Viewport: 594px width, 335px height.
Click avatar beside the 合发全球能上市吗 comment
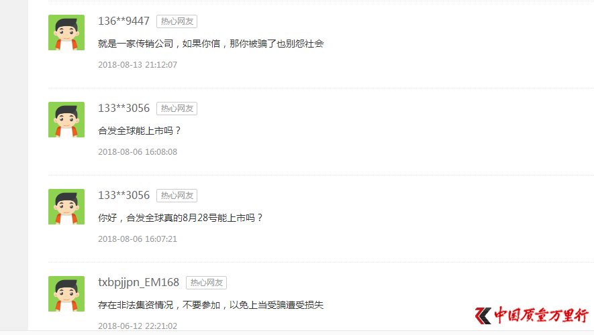66,119
